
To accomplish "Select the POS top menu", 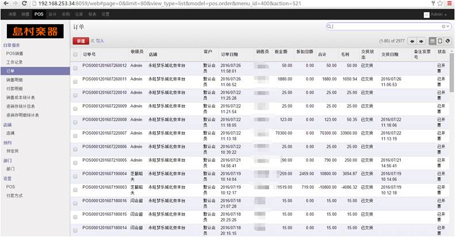I will tap(39, 14).
